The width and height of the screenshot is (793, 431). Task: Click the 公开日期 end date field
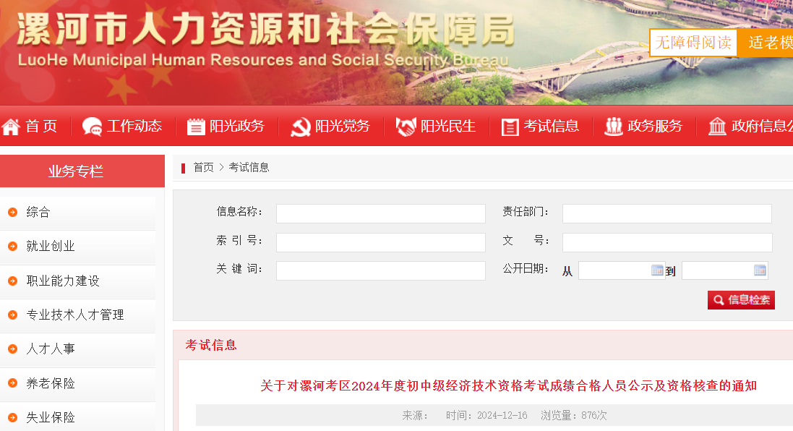(x=725, y=270)
